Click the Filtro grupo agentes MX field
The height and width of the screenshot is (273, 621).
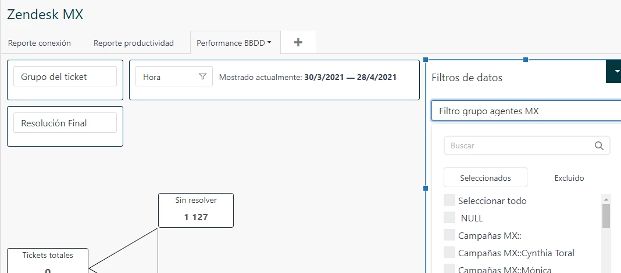tap(527, 111)
